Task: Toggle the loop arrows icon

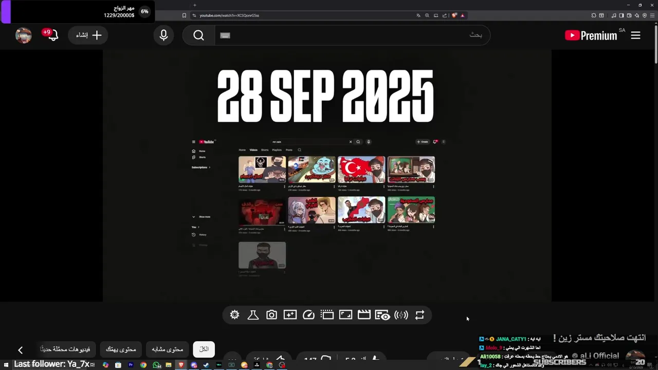Action: [x=419, y=315]
